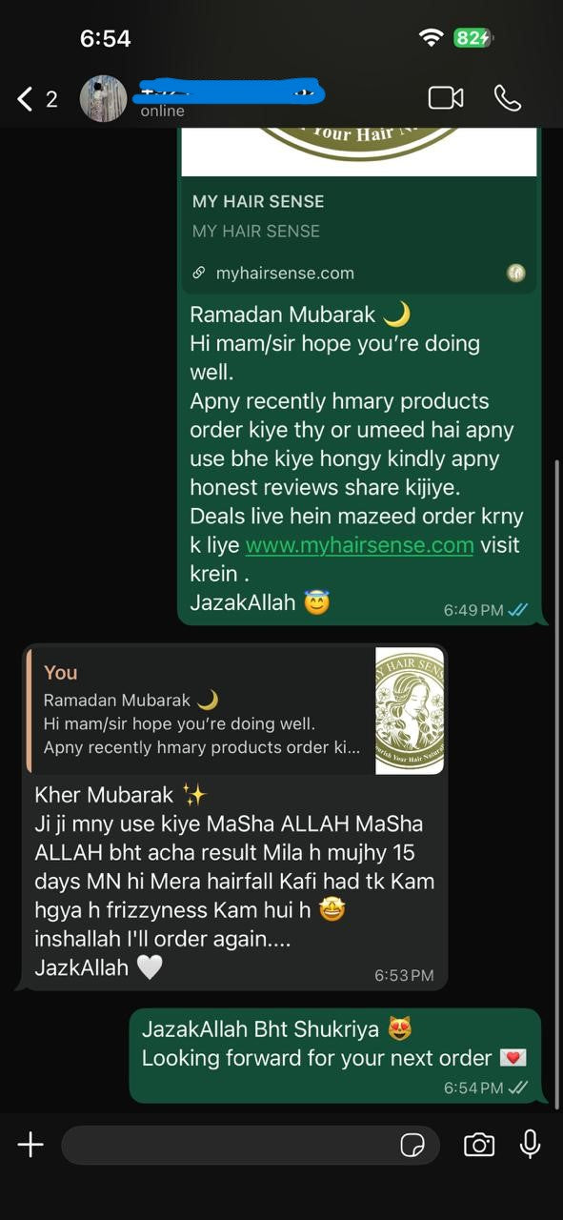The width and height of the screenshot is (563, 1220).
Task: Tap the quoted Ramadan Mubarak reply preview
Action: pos(235,710)
